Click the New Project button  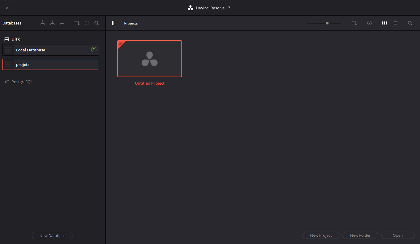pyautogui.click(x=321, y=235)
